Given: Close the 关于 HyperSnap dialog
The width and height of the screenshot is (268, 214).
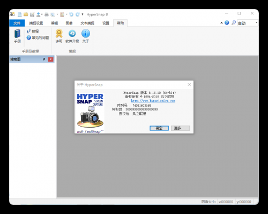Looking at the screenshot, I should pos(189,85).
